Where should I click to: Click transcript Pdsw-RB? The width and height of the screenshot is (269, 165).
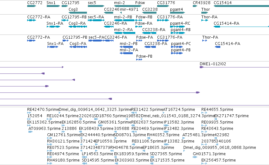pos(139,20)
